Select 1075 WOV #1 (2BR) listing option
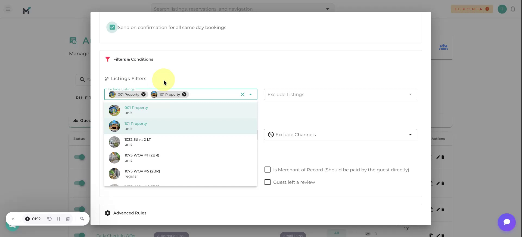Screen dimensions: 522x237 (x=181, y=158)
